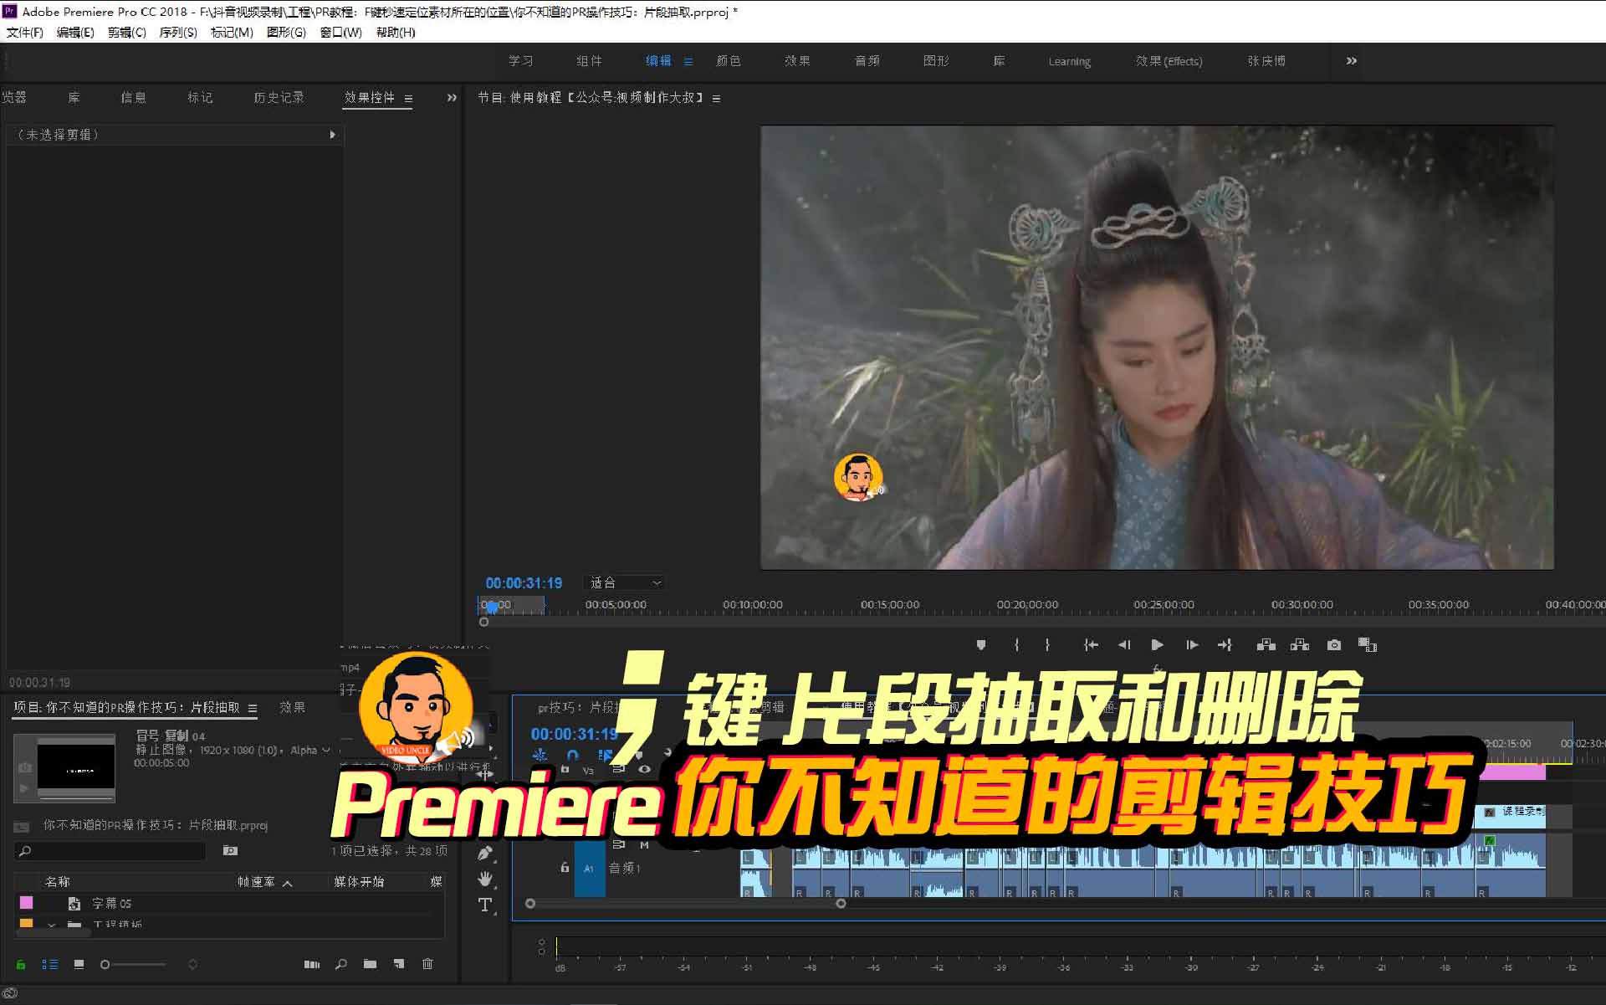1606x1005 pixels.
Task: Open the 编辑 workspace menu icon
Action: [x=688, y=61]
